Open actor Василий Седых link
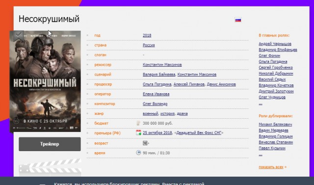The height and width of the screenshot is (185, 314). click(x=272, y=79)
